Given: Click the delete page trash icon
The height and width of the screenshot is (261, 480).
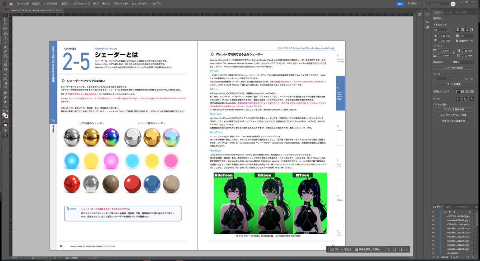Looking at the screenshot, I should (472, 78).
